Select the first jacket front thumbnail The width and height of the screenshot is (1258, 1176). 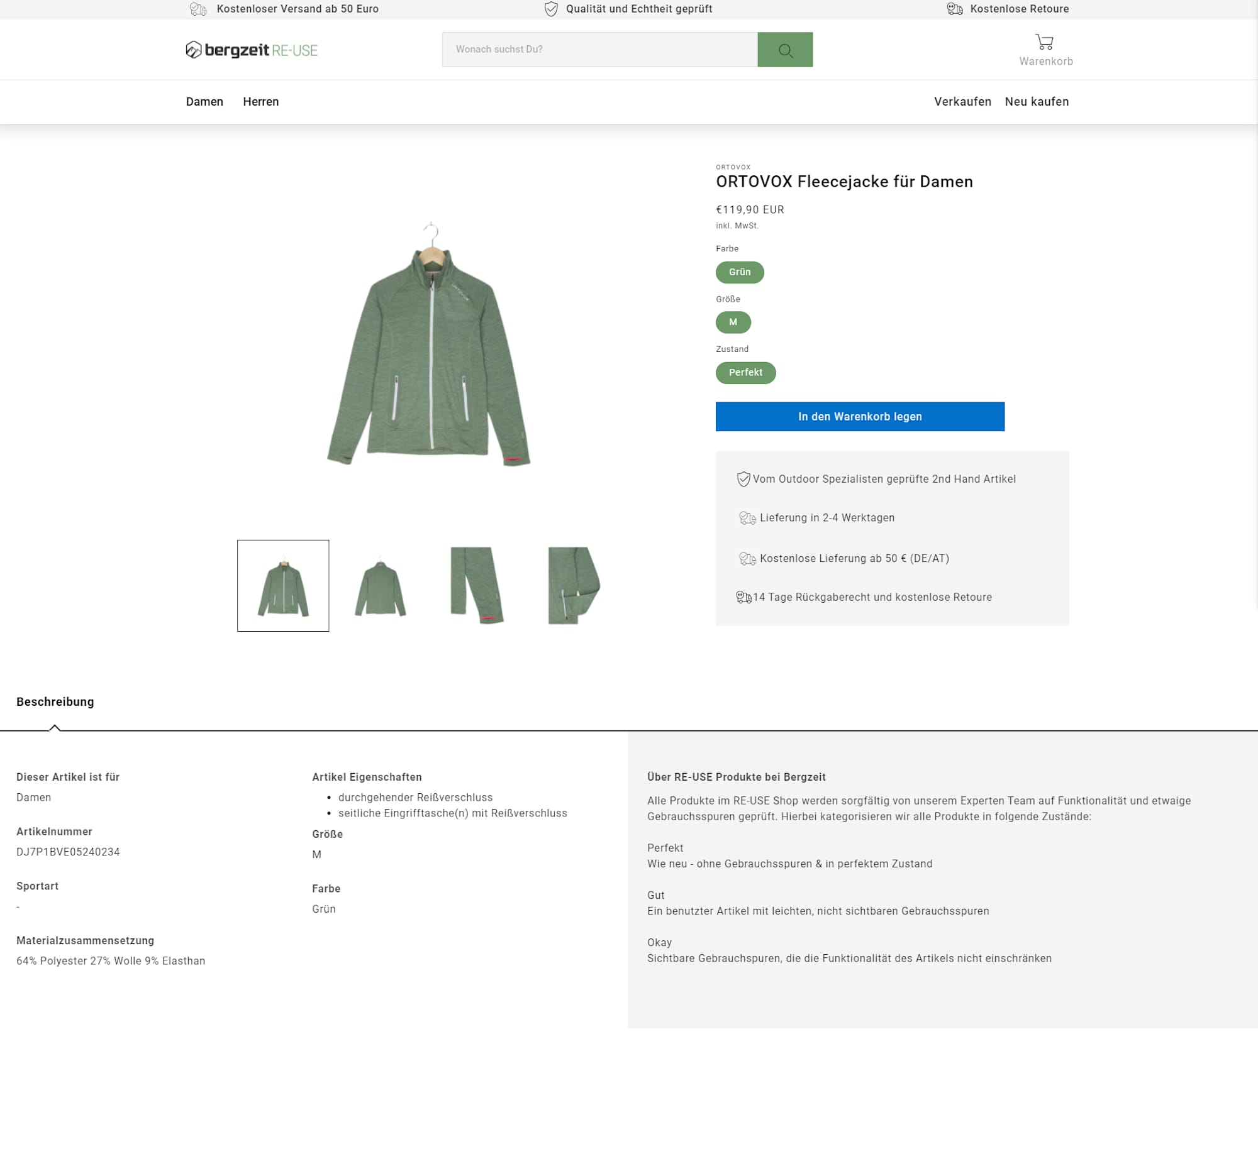coord(283,585)
